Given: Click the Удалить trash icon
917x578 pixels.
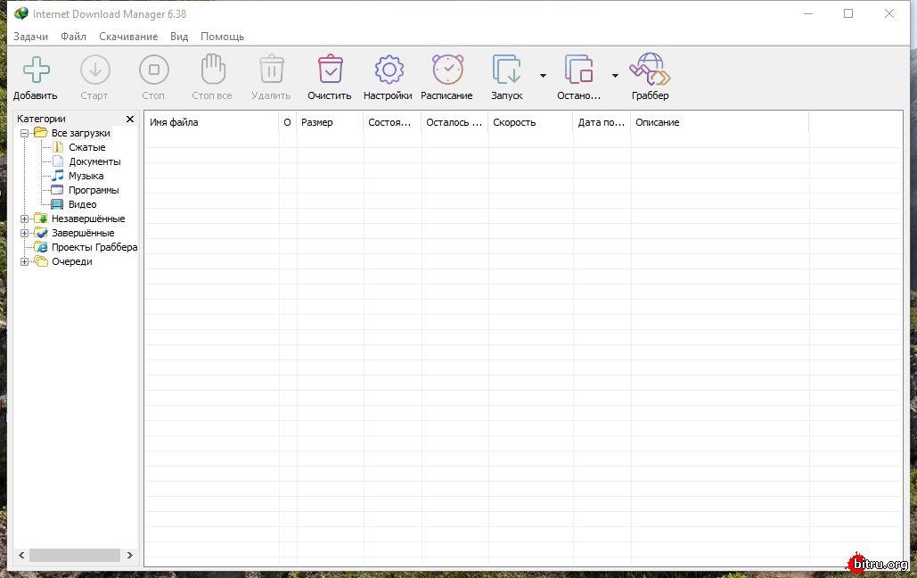Looking at the screenshot, I should [x=271, y=69].
